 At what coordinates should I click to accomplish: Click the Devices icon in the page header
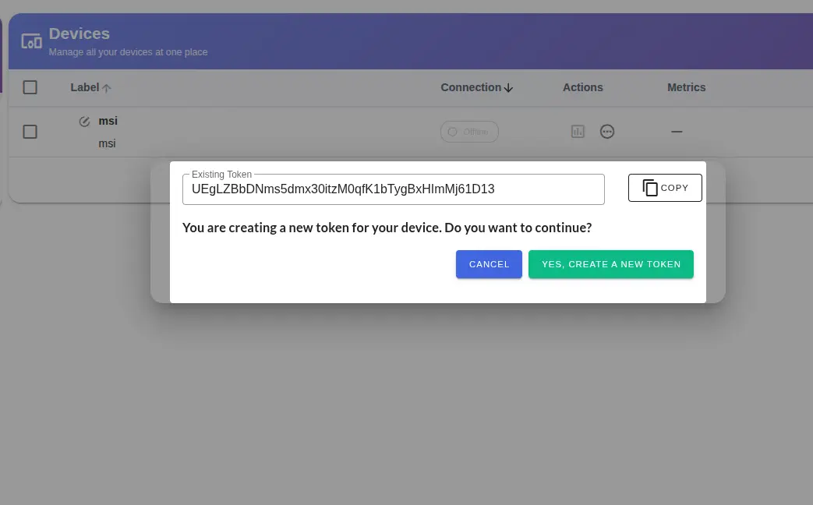coord(31,41)
